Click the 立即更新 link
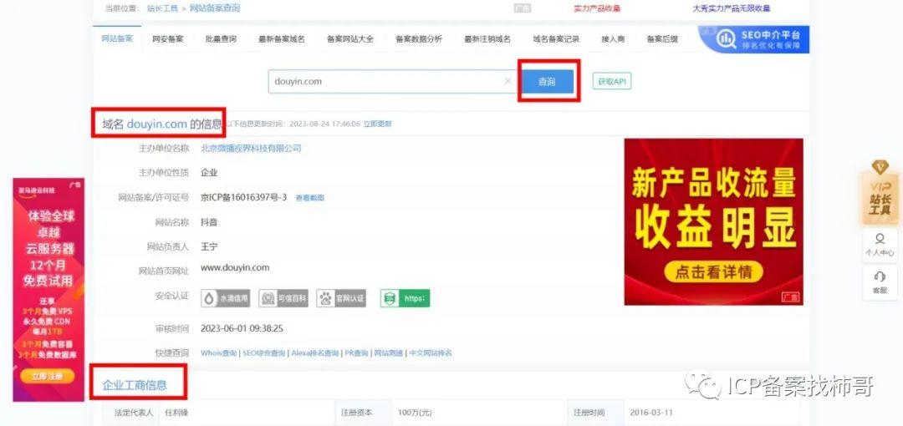903x426 pixels. [377, 124]
